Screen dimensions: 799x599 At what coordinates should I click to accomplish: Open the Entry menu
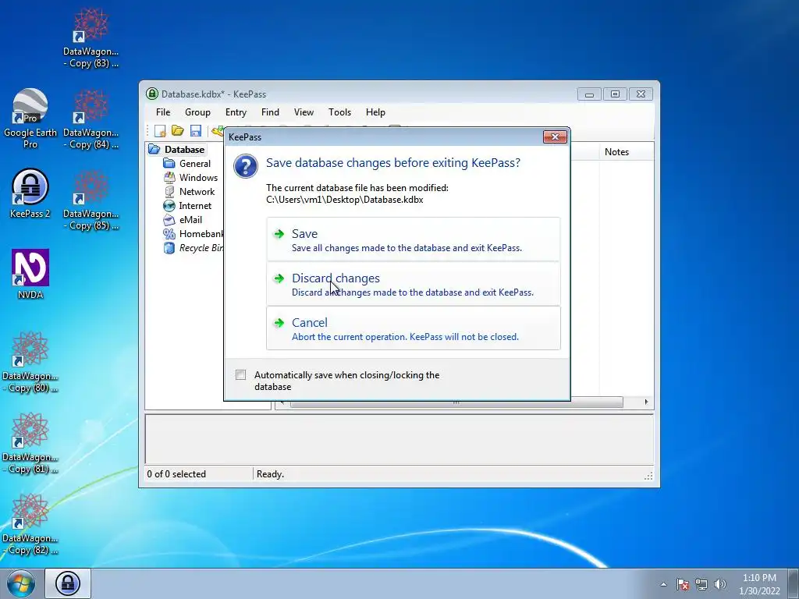point(236,112)
